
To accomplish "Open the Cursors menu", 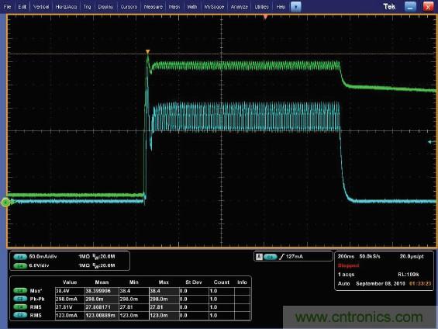I will [x=129, y=7].
